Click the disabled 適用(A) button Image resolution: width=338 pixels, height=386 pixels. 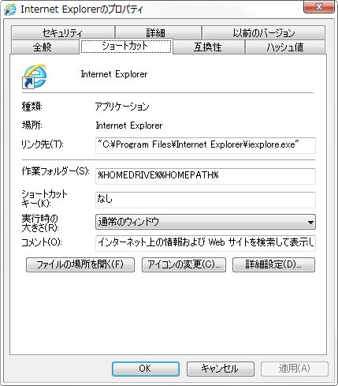(x=295, y=369)
